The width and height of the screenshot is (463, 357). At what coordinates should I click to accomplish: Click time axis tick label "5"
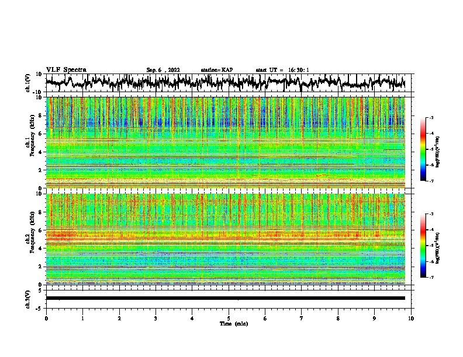(229, 318)
